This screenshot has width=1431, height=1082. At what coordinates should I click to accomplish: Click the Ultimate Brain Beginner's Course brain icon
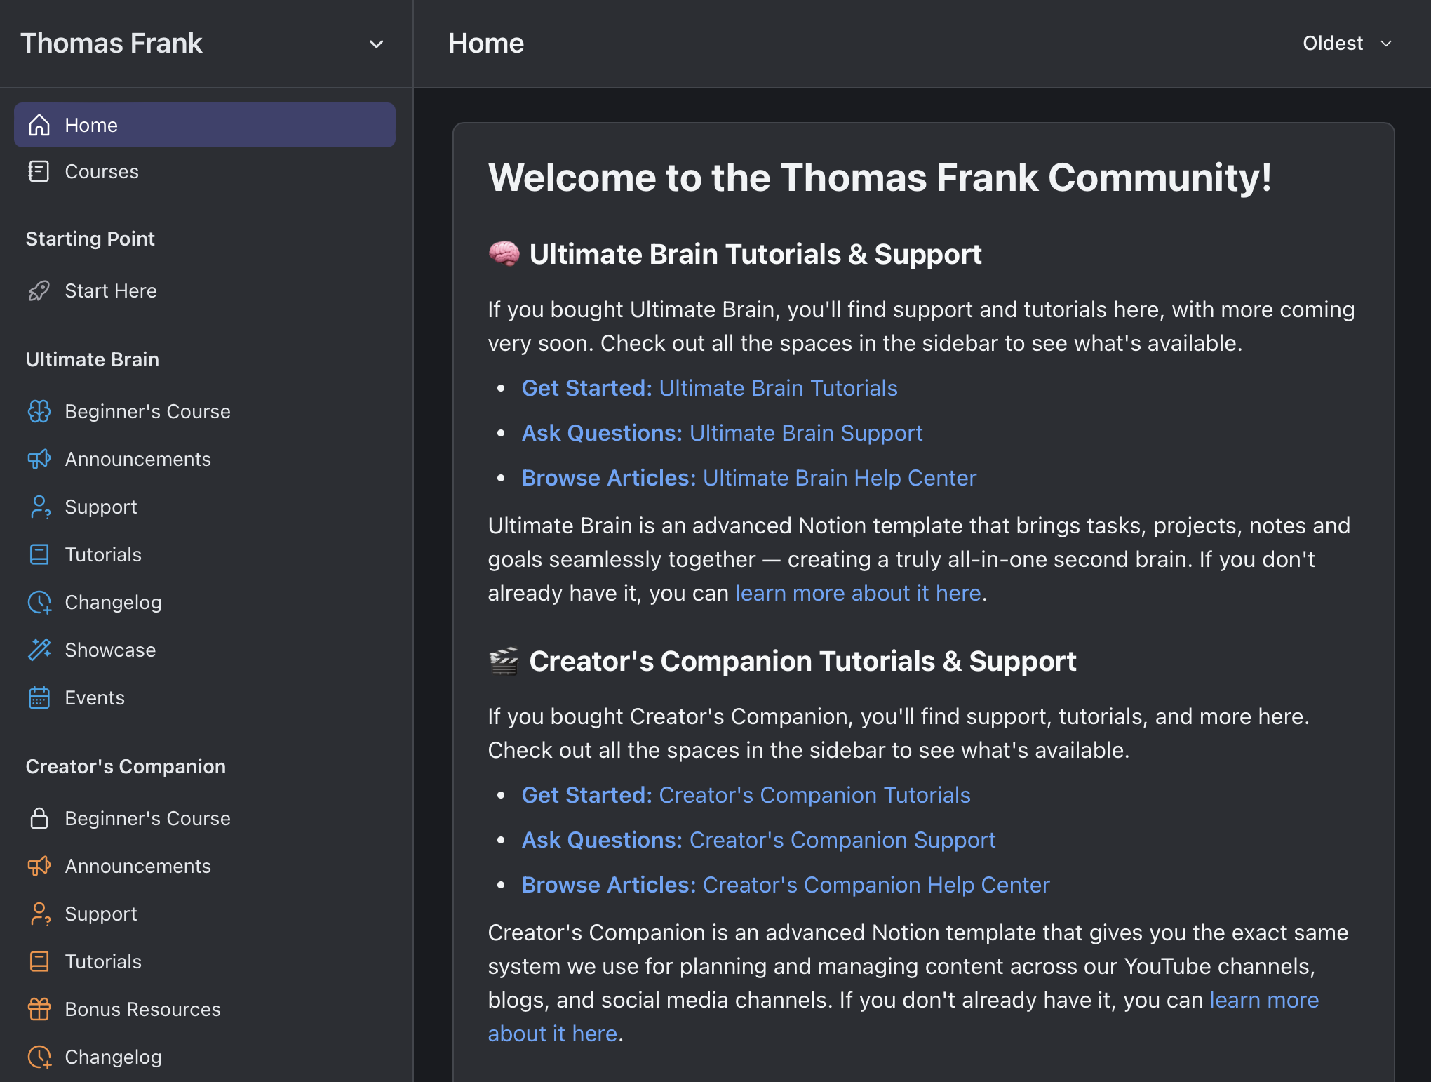(39, 411)
